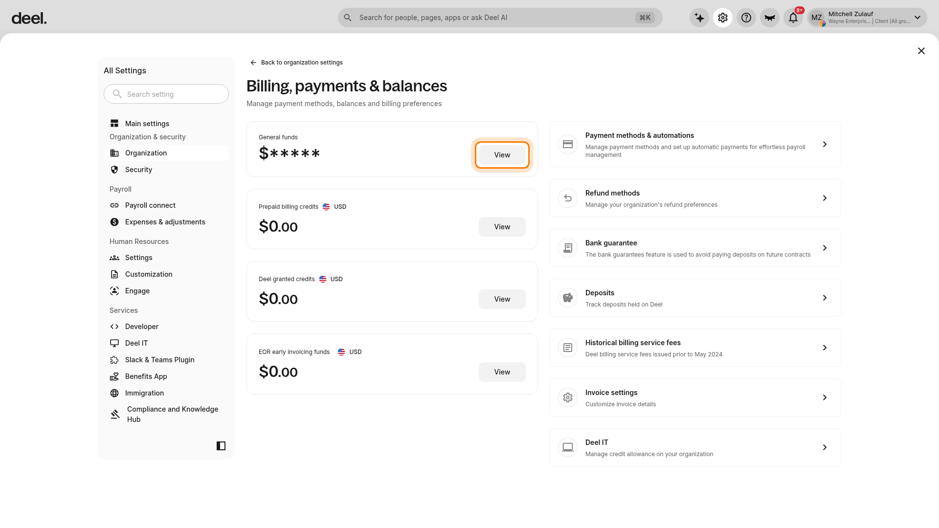View Deel granted credits
Viewport: 939px width, 528px height.
pos(502,299)
